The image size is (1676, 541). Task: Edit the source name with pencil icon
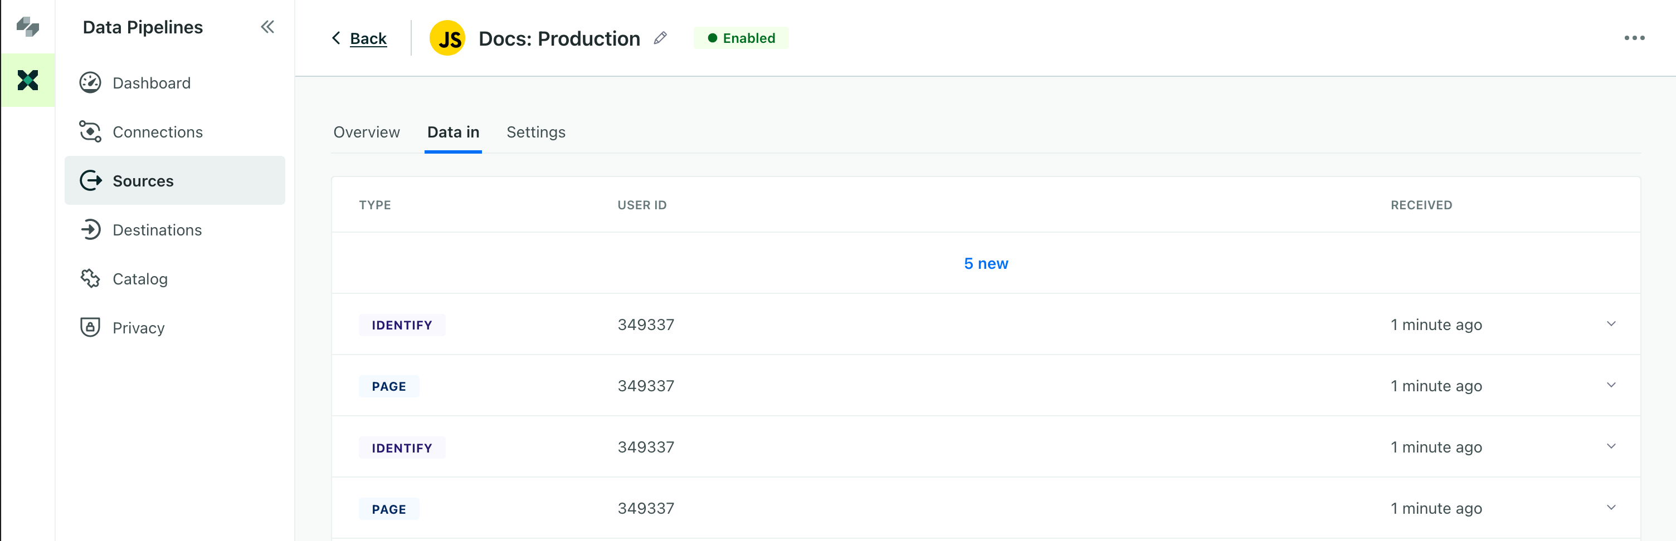click(x=660, y=38)
